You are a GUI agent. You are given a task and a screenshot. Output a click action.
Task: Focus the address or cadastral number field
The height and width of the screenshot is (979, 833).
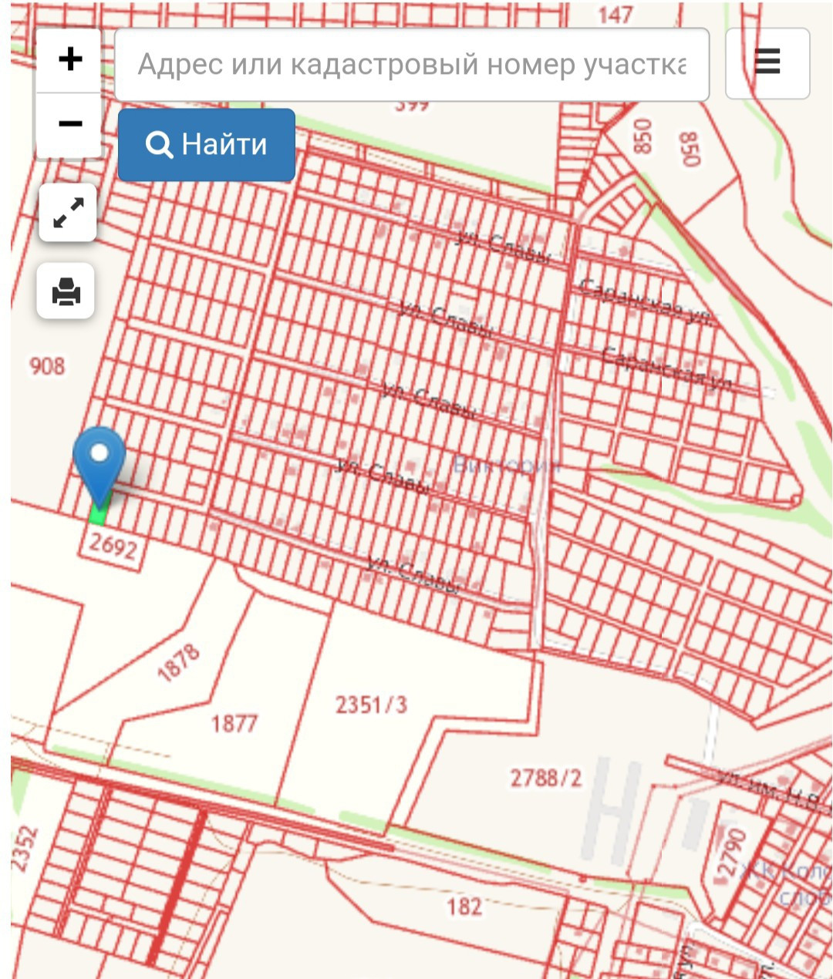(412, 65)
